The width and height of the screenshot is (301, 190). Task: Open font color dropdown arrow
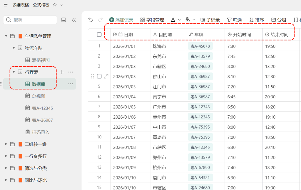click(179, 20)
